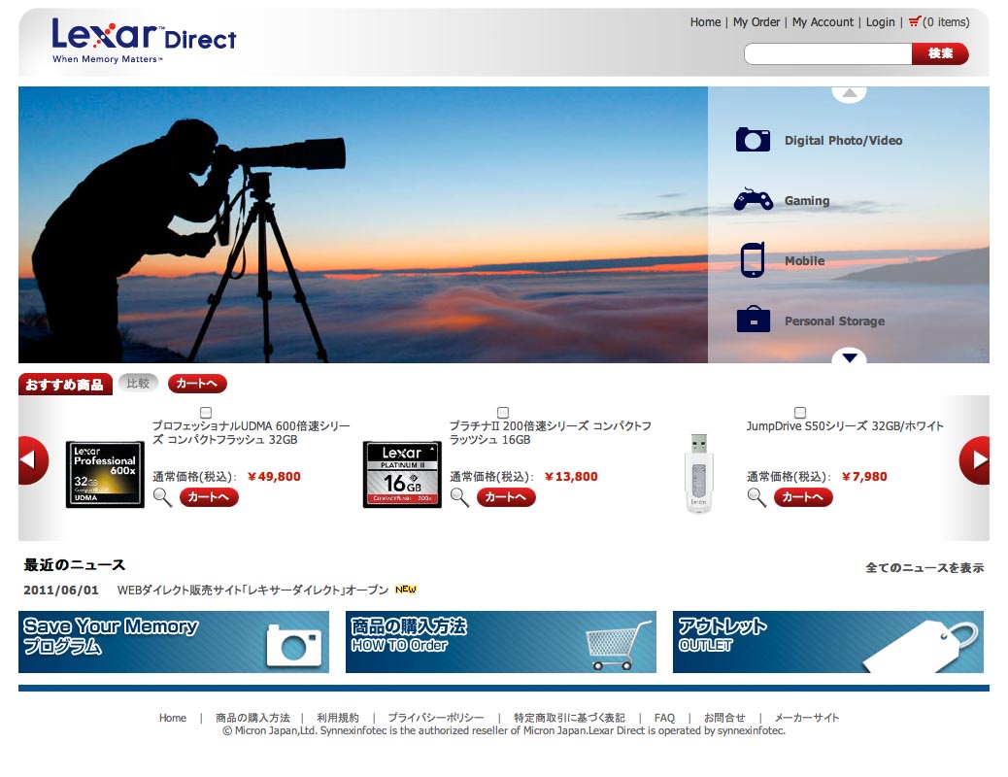Image resolution: width=1008 pixels, height=777 pixels.
Task: Click the Personal Storage briefcase icon
Action: pos(754,319)
